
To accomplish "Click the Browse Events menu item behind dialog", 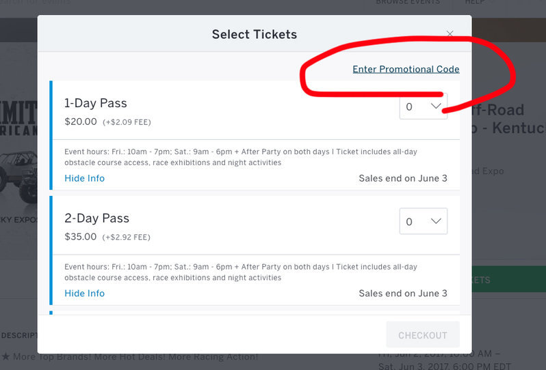I will (408, 2).
